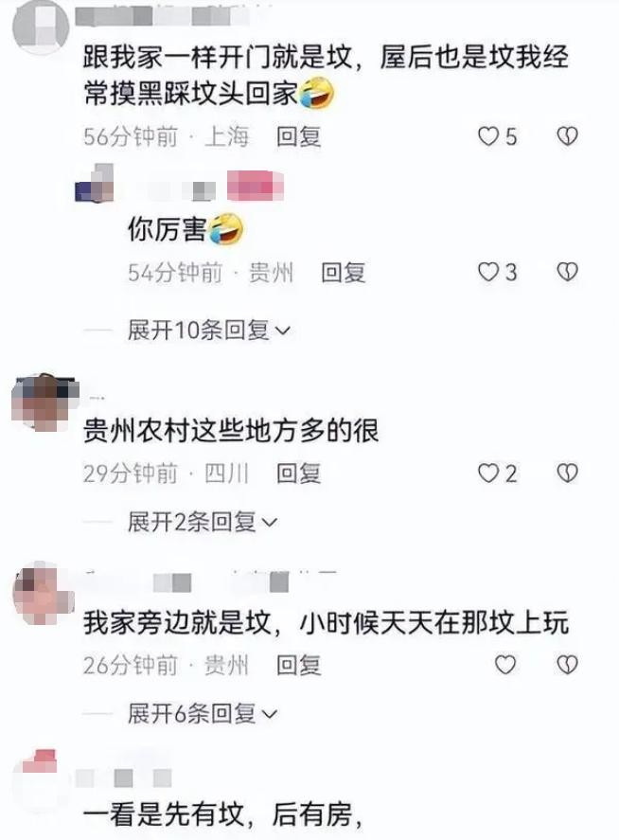Open avatar of '贵州农村' commenter
This screenshot has height=840, width=619.
(x=42, y=402)
